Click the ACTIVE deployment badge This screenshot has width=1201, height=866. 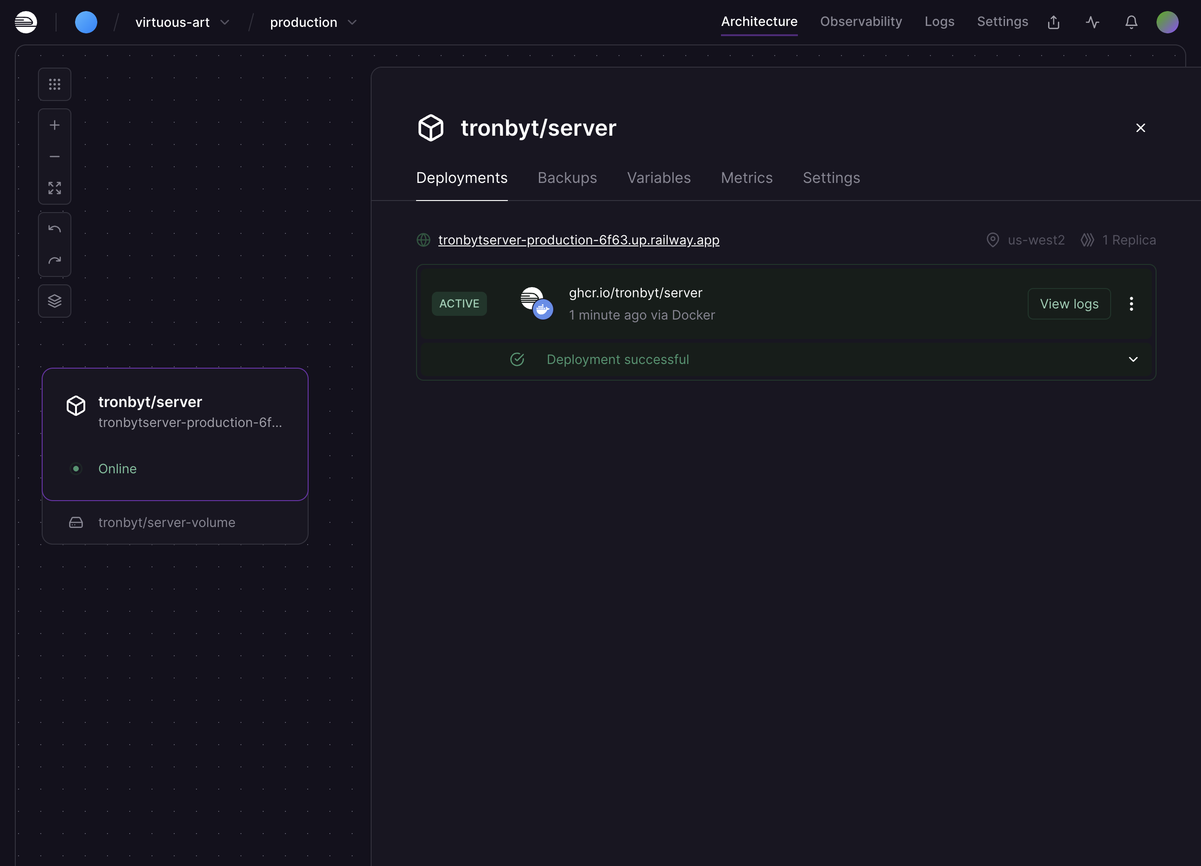459,304
